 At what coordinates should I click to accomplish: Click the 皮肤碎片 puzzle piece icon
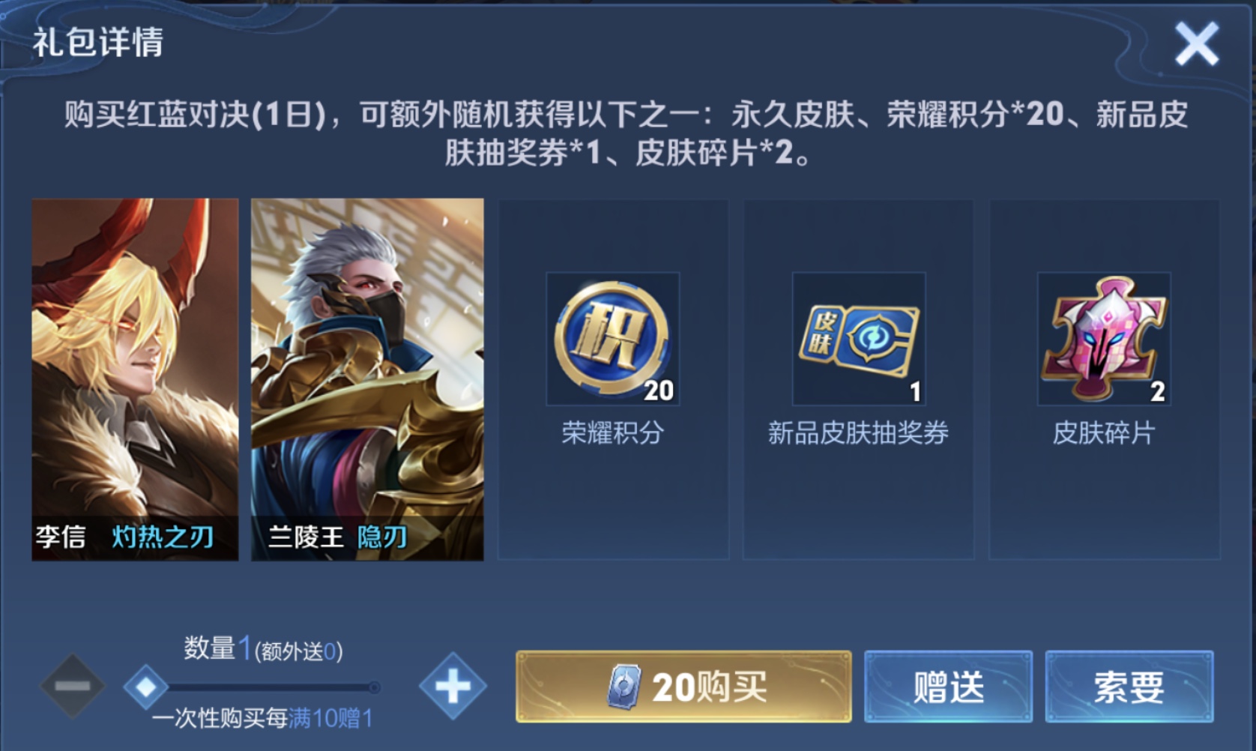(1104, 339)
